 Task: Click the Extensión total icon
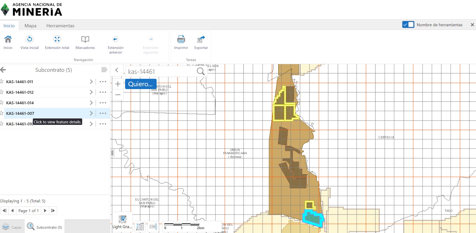[x=57, y=39]
